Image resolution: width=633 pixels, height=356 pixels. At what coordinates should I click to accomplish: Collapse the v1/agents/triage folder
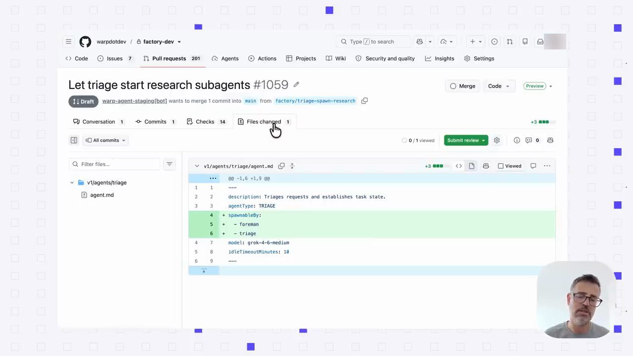click(72, 182)
